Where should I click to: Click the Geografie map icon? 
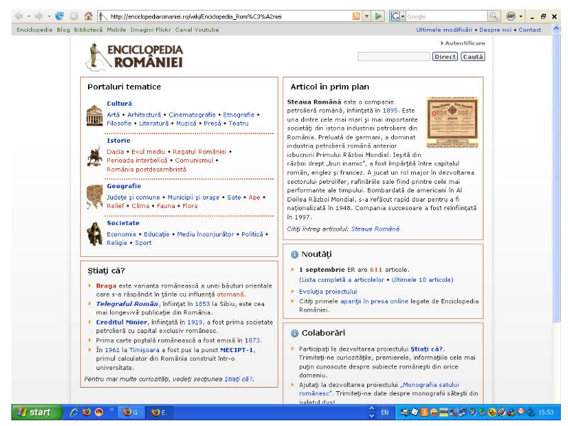[94, 197]
